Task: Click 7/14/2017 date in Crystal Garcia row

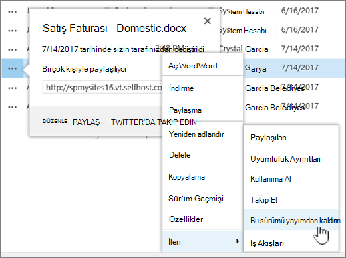Action: point(300,49)
